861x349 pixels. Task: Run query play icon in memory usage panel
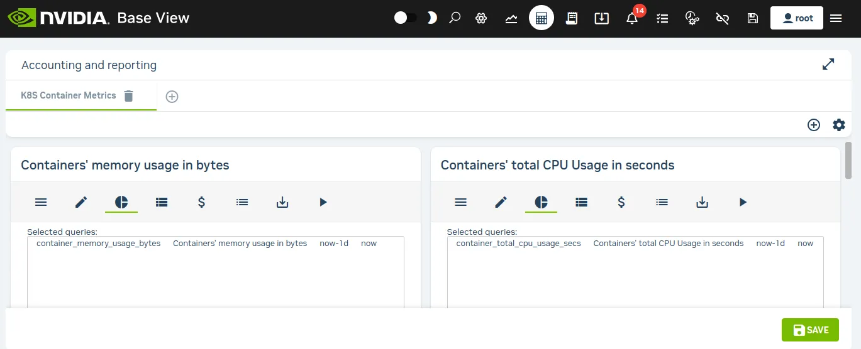coord(323,202)
